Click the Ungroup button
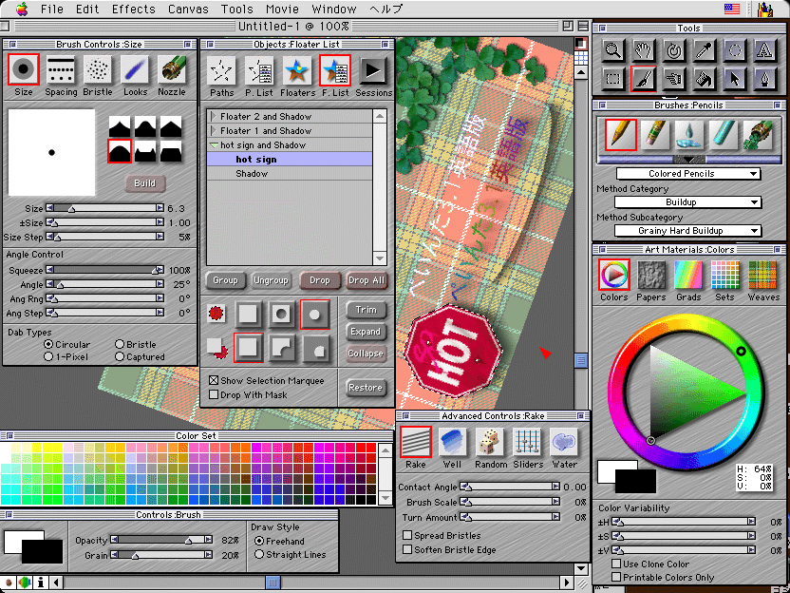 [x=271, y=280]
